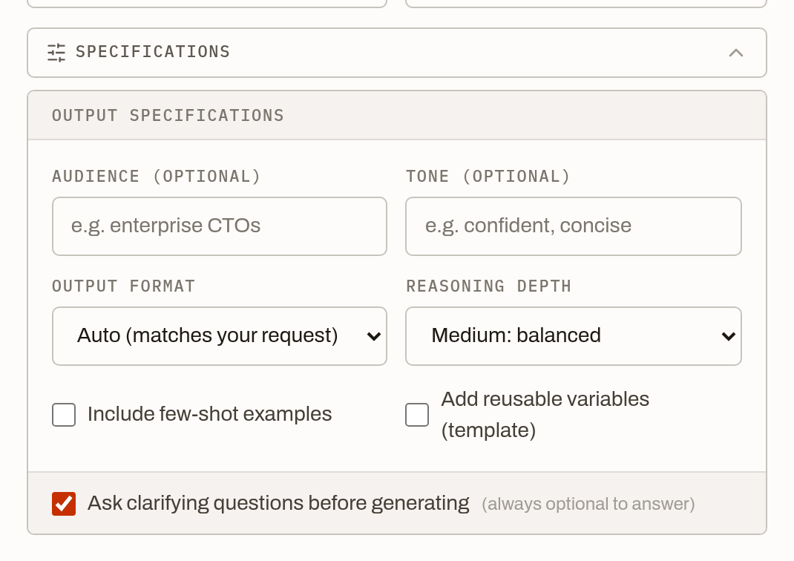
Task: Click 'Ask clarifying questions before generating' label
Action: (278, 503)
